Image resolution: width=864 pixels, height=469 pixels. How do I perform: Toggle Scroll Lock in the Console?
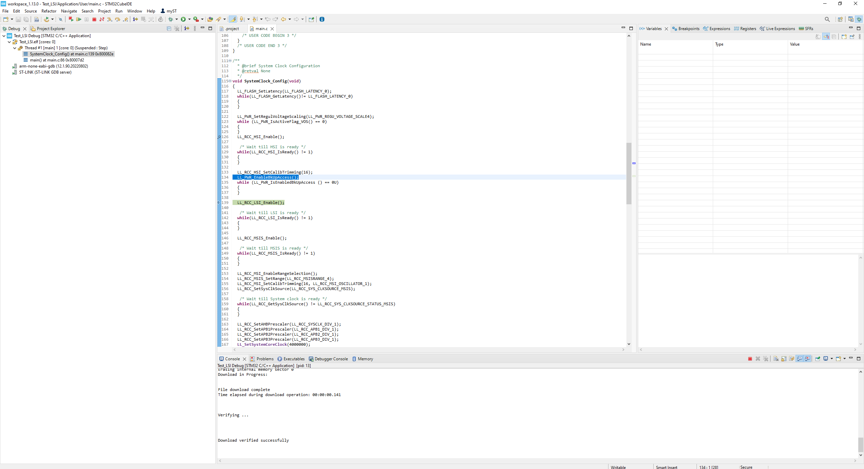pyautogui.click(x=784, y=359)
